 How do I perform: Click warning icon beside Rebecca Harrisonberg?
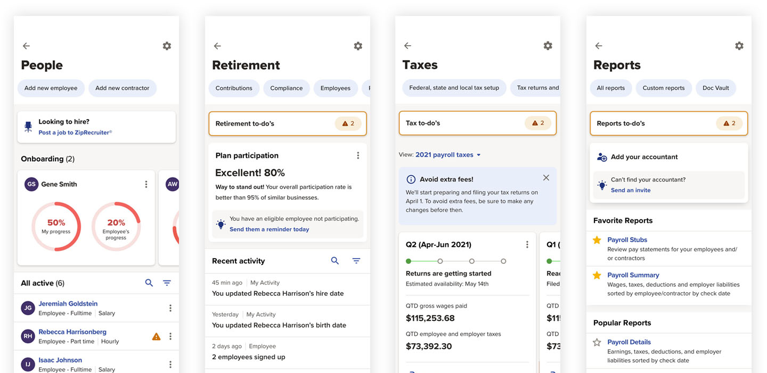tap(156, 336)
